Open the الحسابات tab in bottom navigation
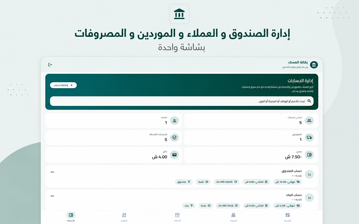This screenshot has width=359, height=224. click(x=71, y=217)
